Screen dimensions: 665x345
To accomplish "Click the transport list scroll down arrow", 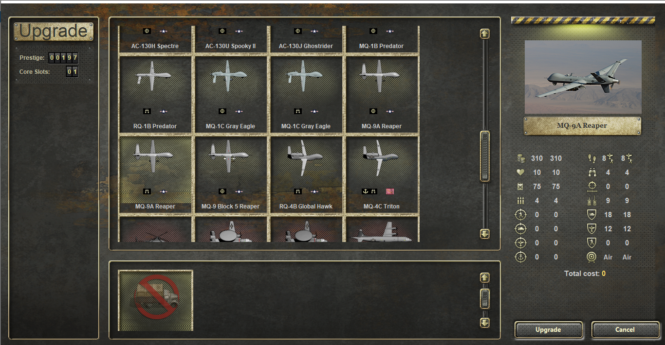I will pos(484,322).
